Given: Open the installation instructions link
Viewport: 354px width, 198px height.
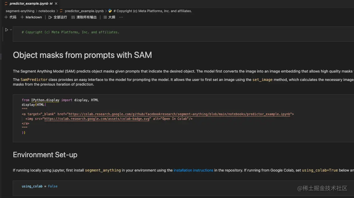Looking at the screenshot, I should [193, 170].
